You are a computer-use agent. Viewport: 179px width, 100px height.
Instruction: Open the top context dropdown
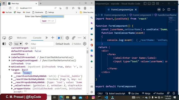pos(18,44)
